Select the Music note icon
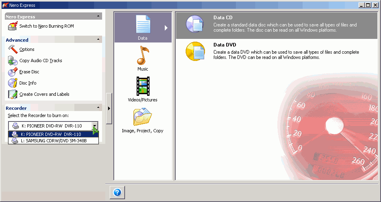The width and height of the screenshot is (381, 202). tap(143, 55)
